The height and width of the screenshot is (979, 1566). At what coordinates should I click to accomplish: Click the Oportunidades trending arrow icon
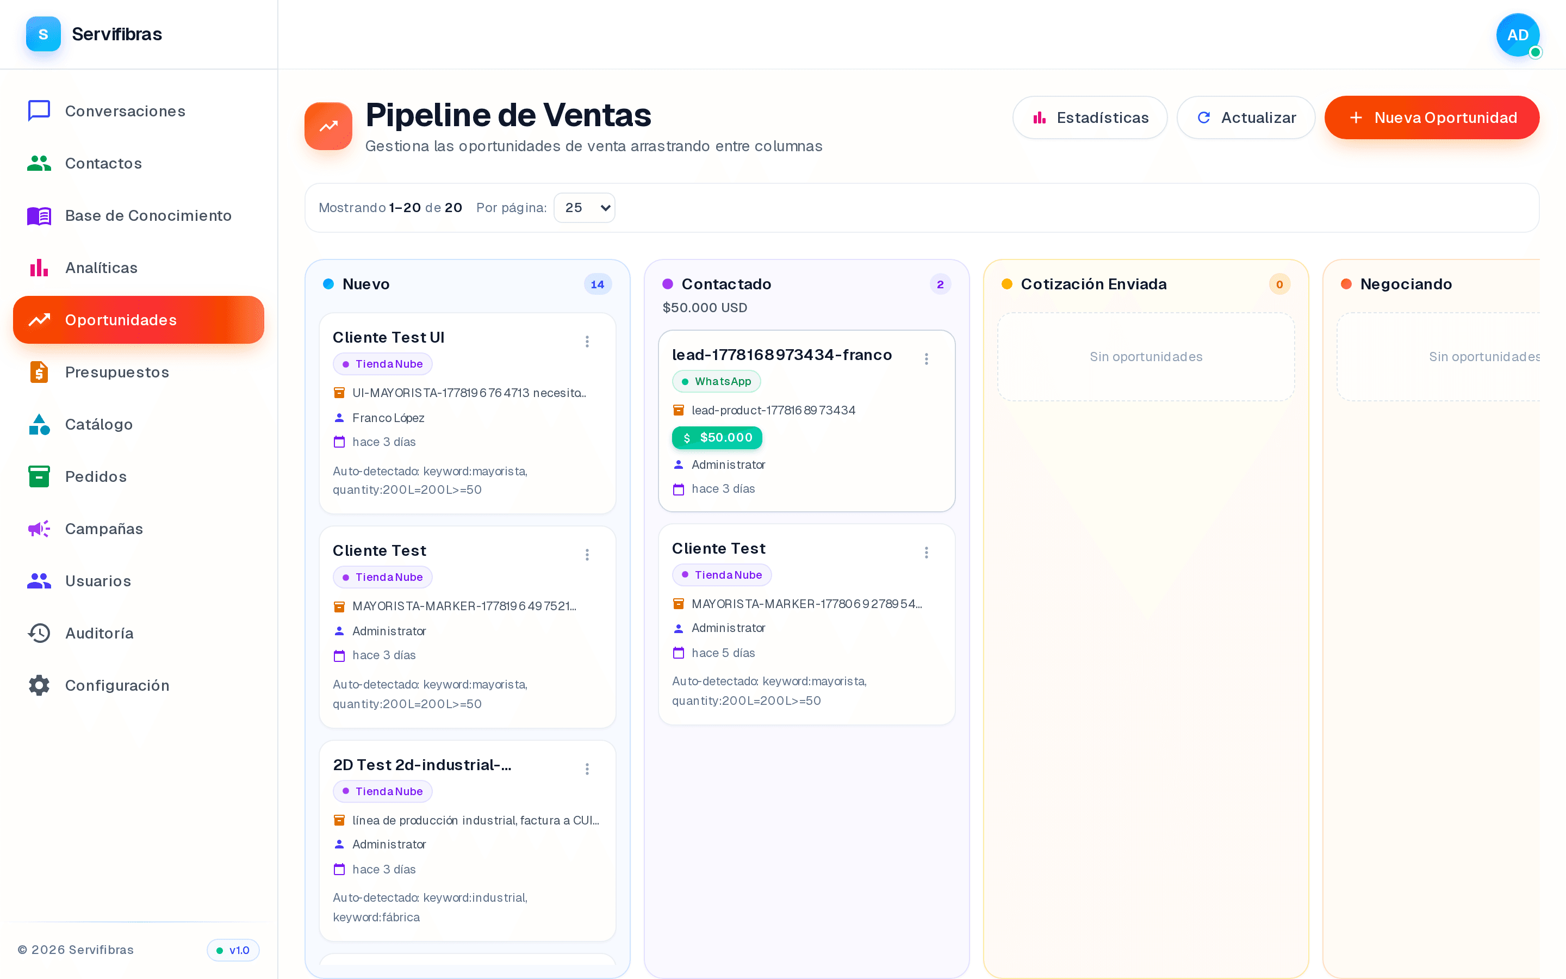point(40,320)
